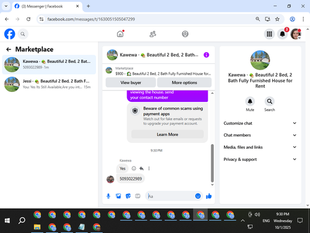
Task: Open the $900 Marketplace listing link
Action: pyautogui.click(x=159, y=71)
